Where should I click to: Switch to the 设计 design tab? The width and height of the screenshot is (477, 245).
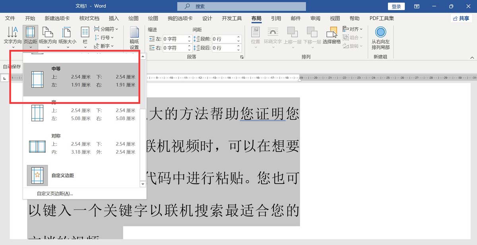click(207, 18)
